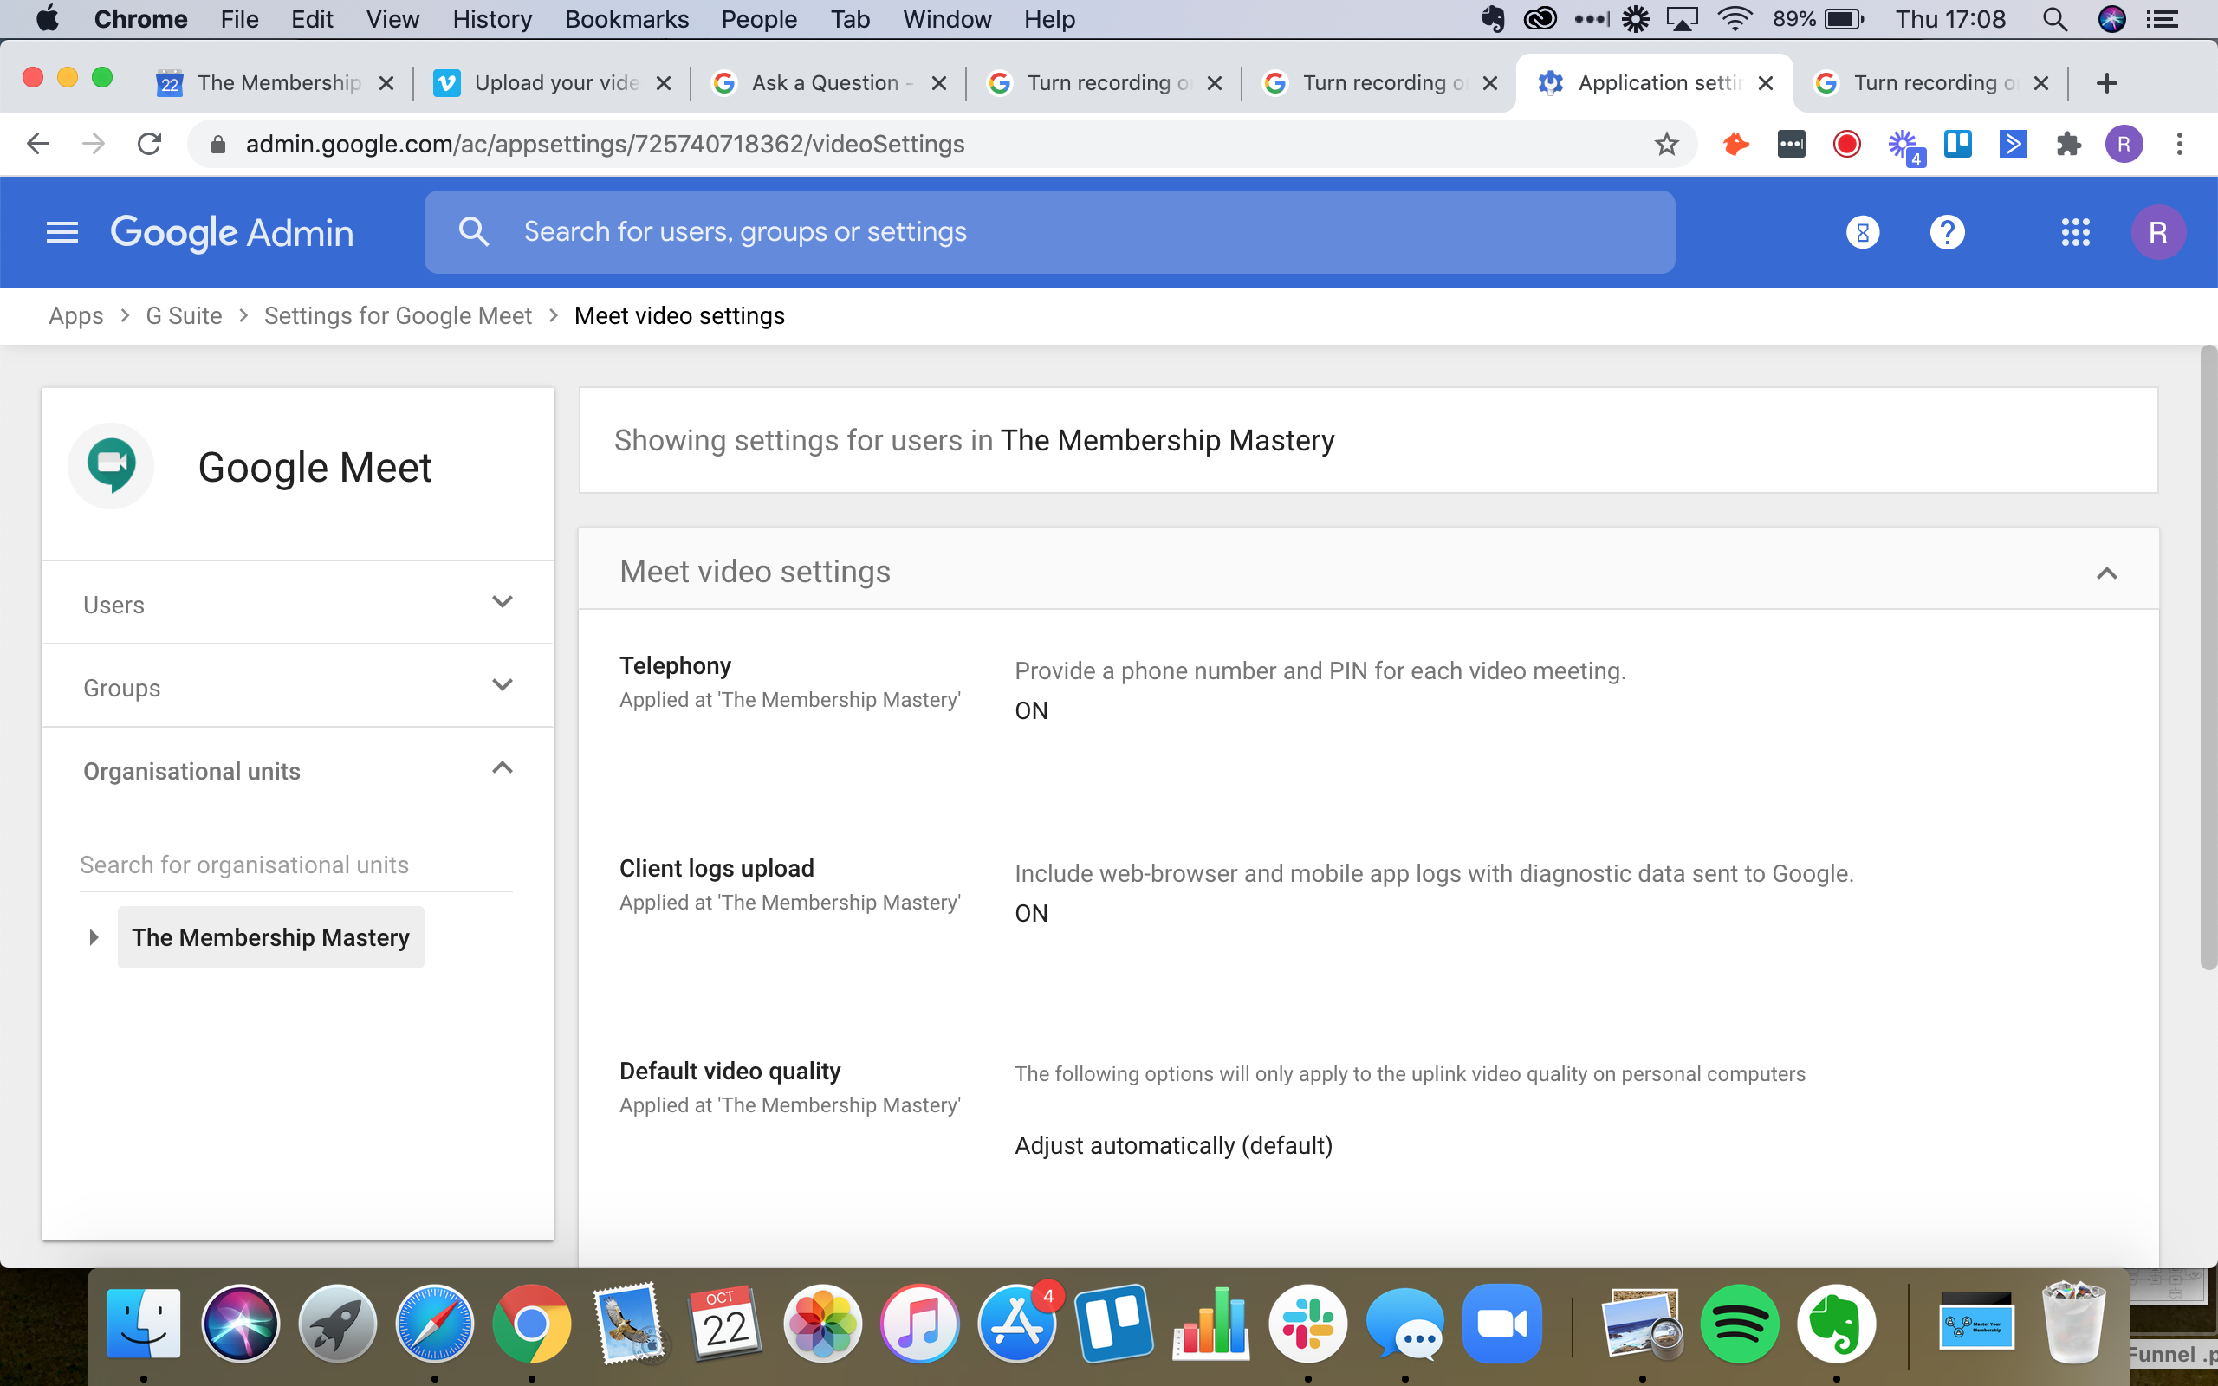2218x1386 pixels.
Task: Click the Apps breadcrumb link
Action: (x=75, y=314)
